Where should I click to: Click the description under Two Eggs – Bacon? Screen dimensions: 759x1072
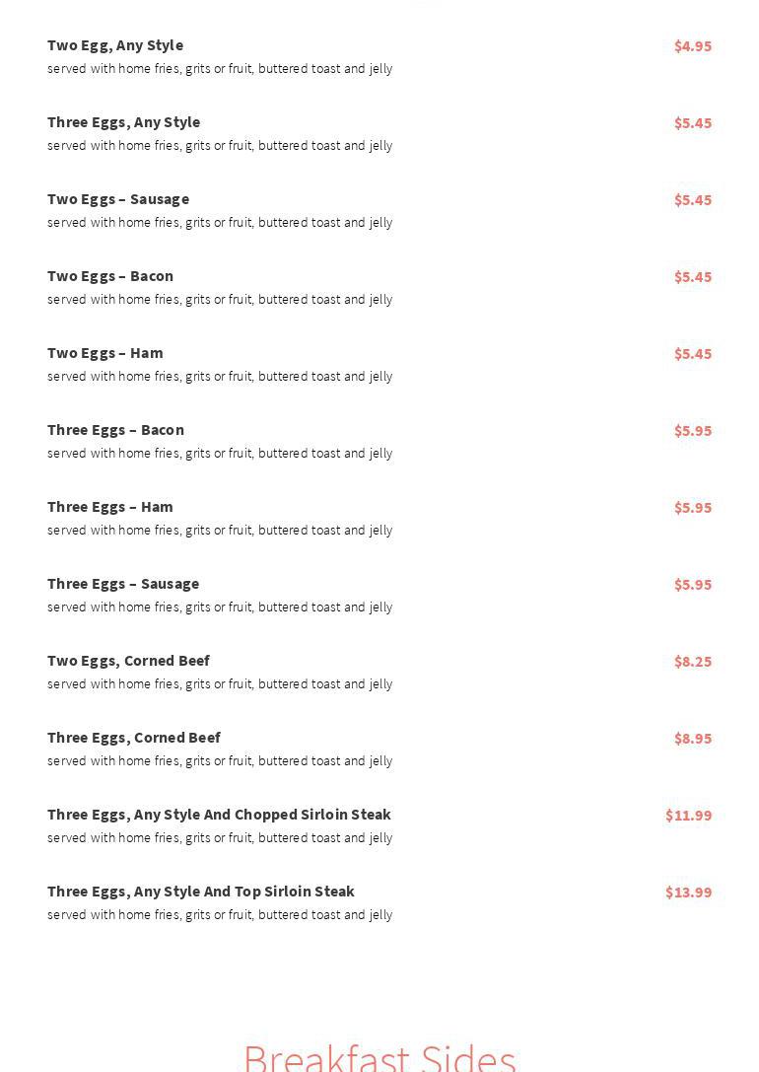point(220,300)
